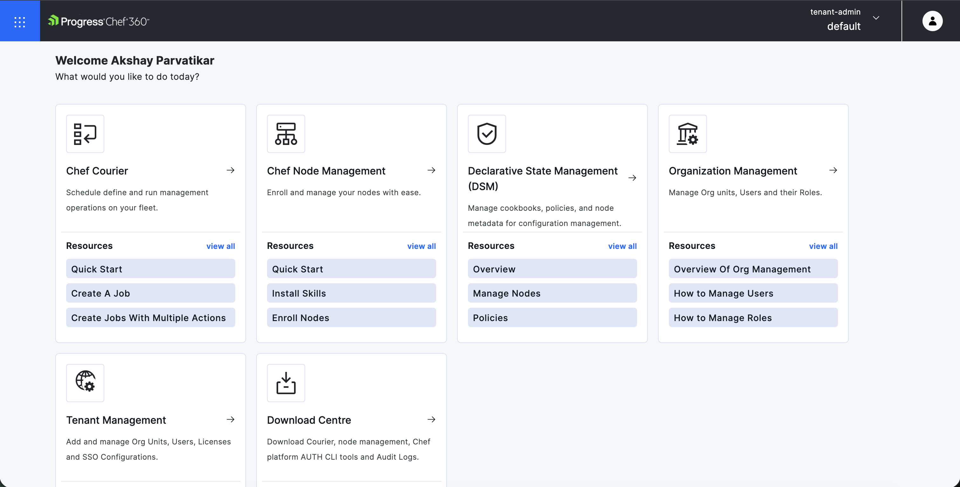This screenshot has width=960, height=487.
Task: Expand the tenant-admin default dropdown
Action: (876, 18)
